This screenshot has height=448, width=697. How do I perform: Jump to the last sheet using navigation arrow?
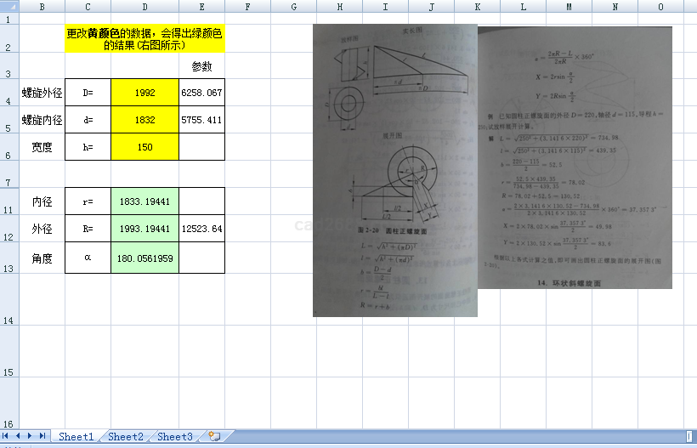click(42, 436)
